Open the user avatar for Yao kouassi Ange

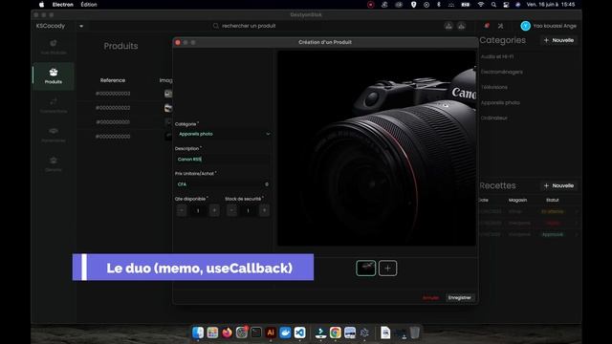pos(525,26)
